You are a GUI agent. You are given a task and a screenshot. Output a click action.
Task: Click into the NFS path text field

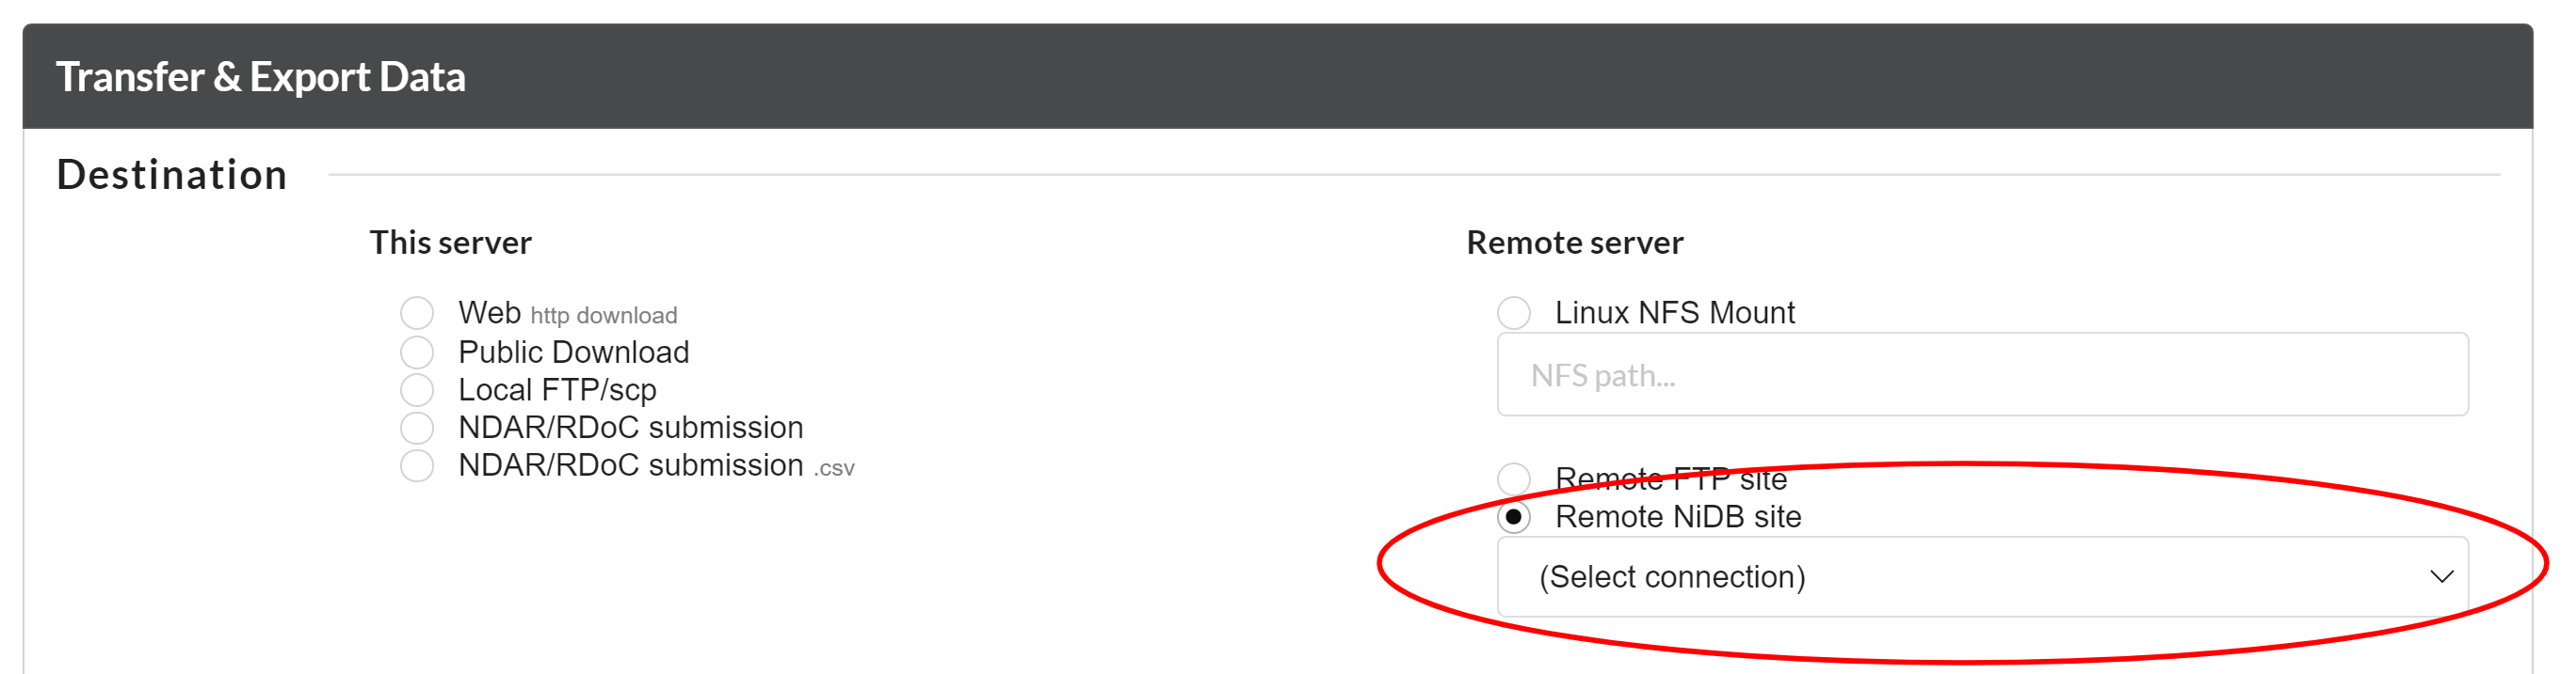point(1980,375)
